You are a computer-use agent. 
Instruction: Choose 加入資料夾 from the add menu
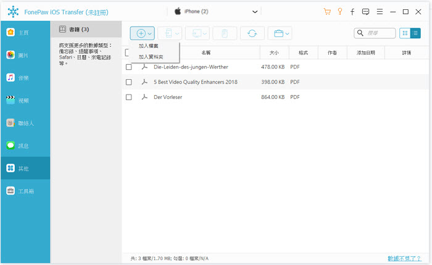tap(151, 57)
